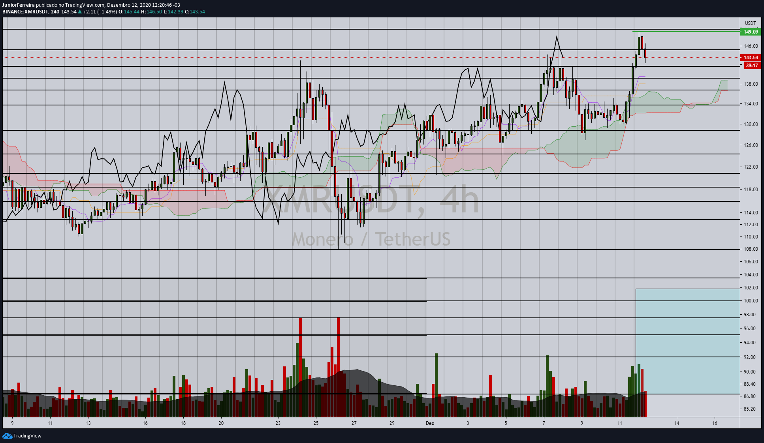Click date 23 on the time axis

(278, 423)
